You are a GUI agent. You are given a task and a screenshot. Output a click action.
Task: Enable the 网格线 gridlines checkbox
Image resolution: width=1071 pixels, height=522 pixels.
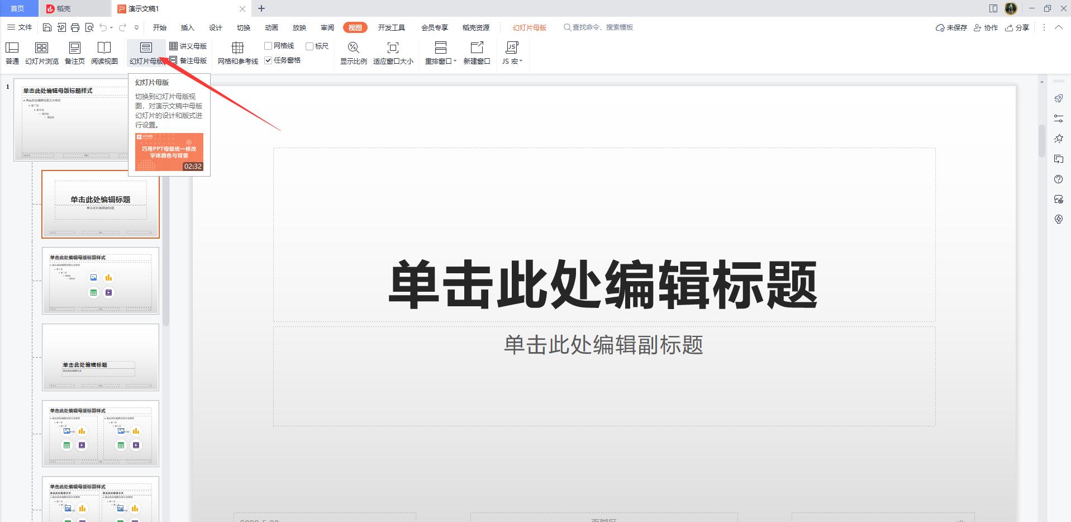268,46
